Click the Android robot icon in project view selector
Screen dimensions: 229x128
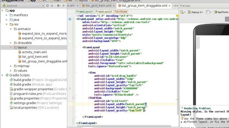(x=4, y=6)
